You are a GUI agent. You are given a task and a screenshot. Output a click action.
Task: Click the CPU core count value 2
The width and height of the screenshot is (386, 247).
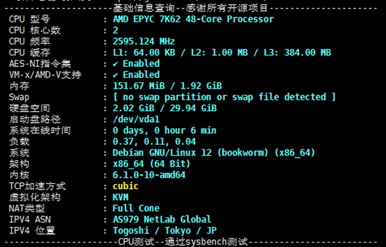tap(115, 30)
